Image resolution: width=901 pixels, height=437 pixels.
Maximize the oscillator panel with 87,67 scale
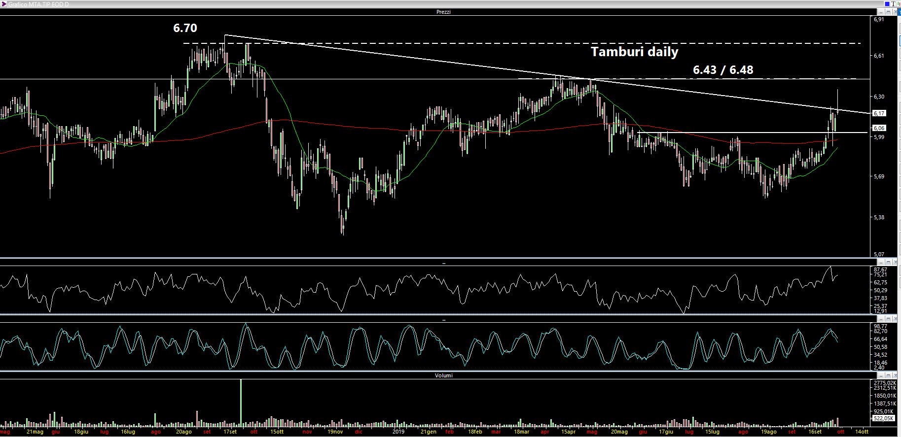pos(888,262)
